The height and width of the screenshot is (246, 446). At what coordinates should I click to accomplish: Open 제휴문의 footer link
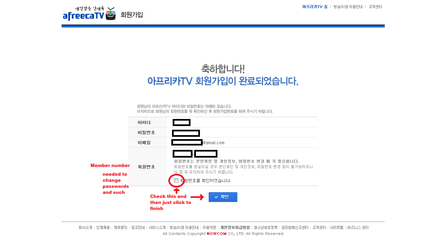pos(121,228)
